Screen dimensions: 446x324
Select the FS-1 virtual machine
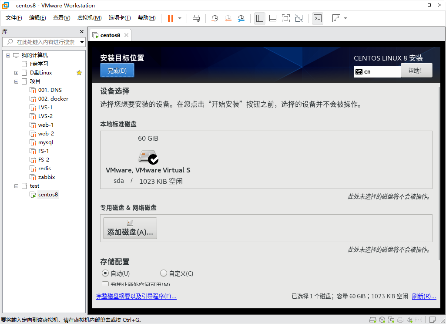click(x=44, y=151)
